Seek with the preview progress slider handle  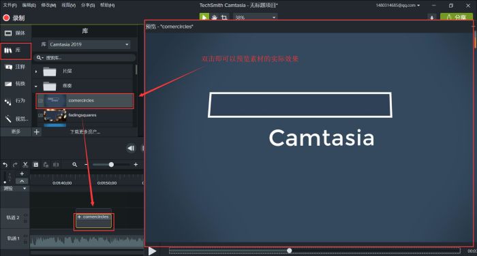(290, 251)
